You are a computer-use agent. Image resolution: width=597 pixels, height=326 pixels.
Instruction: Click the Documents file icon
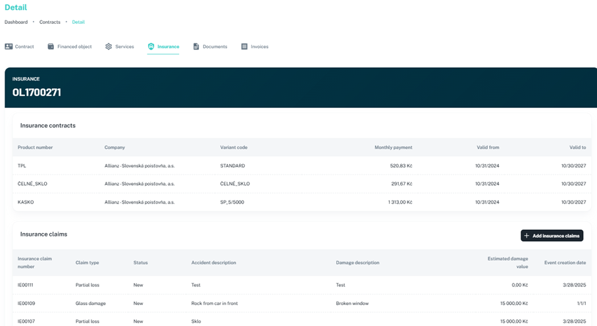[196, 47]
